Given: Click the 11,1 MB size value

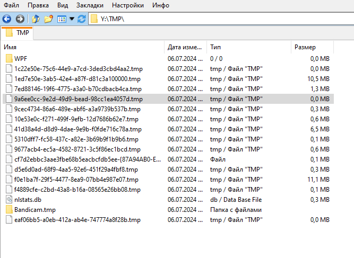Looking at the screenshot, I should (x=318, y=180).
